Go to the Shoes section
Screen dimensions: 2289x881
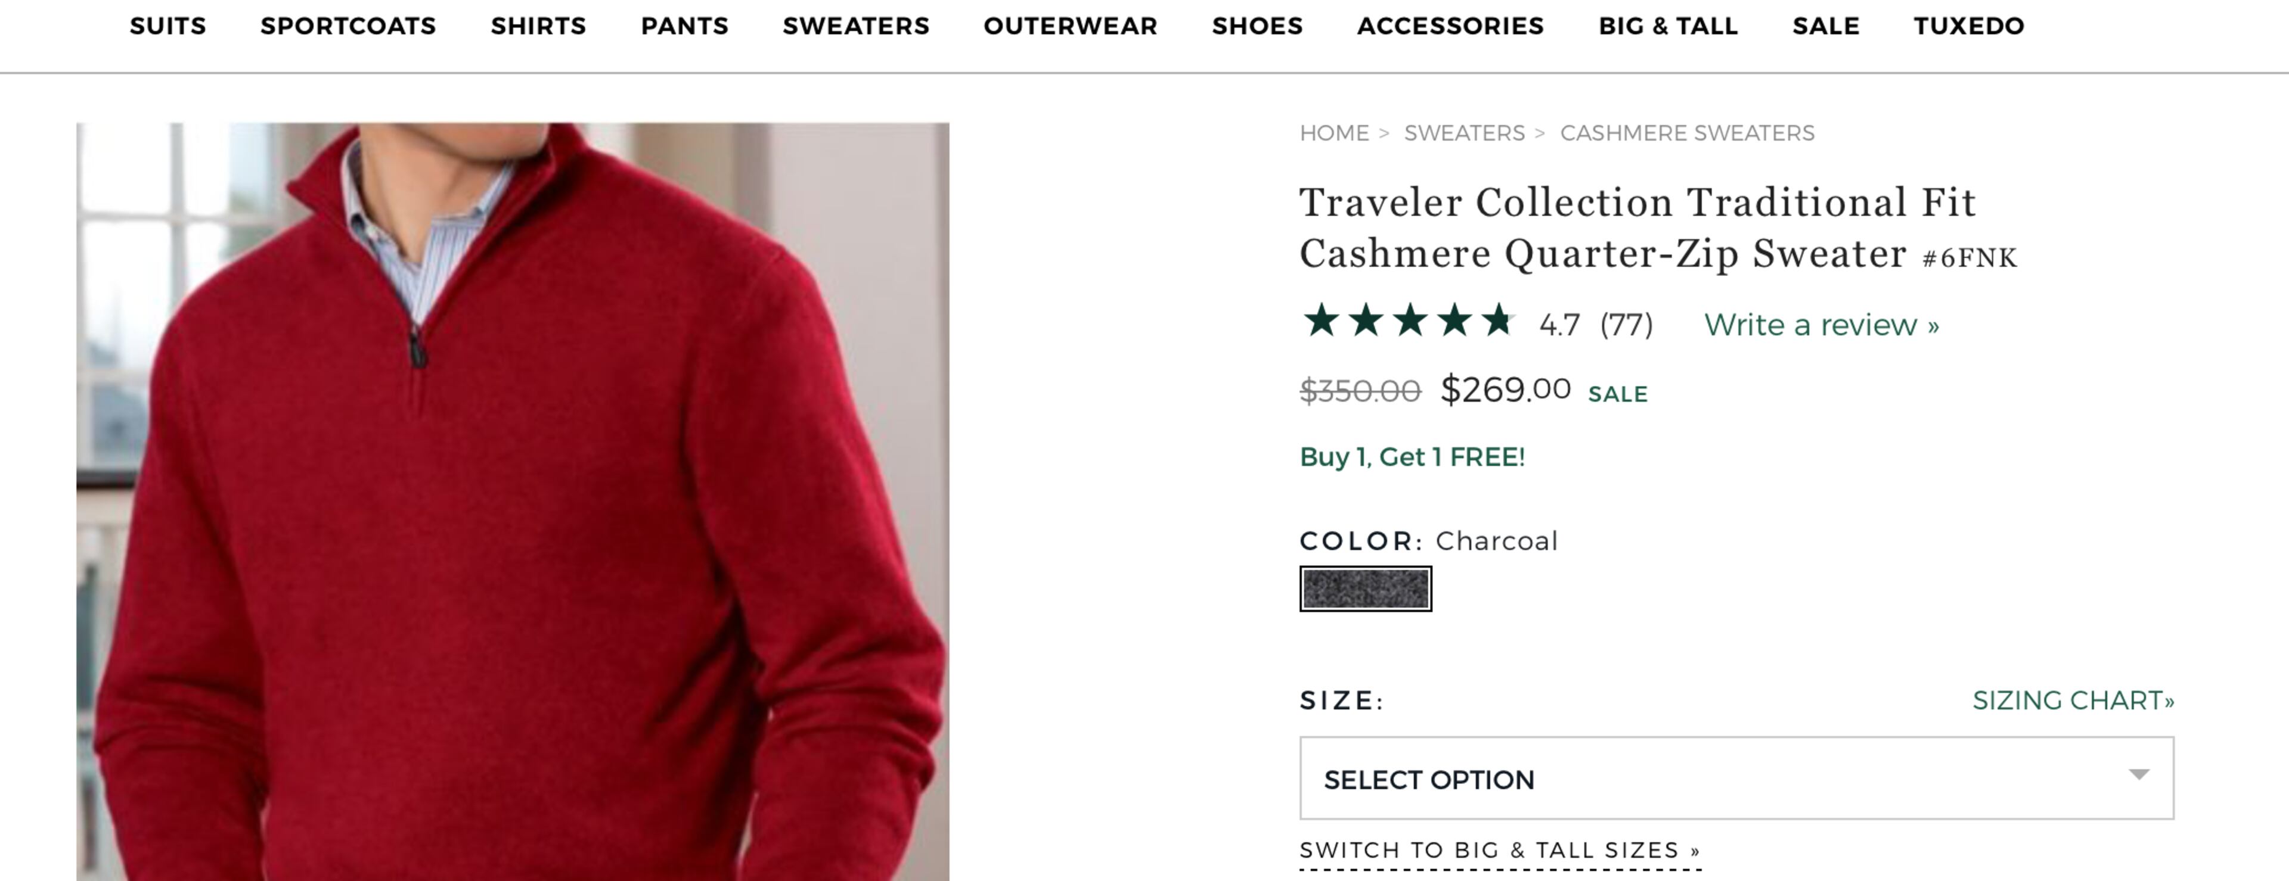1257,26
